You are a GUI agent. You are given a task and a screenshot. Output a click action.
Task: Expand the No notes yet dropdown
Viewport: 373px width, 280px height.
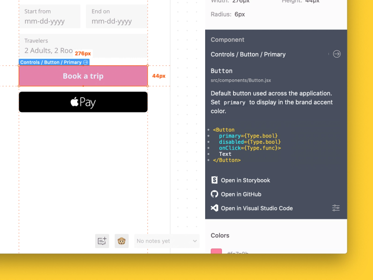[166, 241]
